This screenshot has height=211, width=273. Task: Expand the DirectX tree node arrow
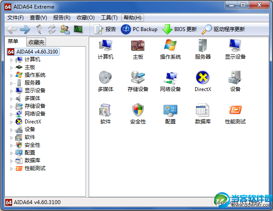[x=11, y=122]
